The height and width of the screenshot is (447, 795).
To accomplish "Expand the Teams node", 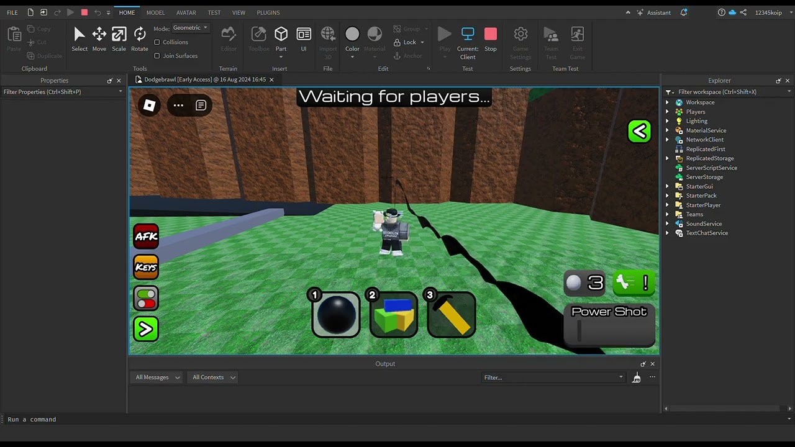I will pos(668,214).
